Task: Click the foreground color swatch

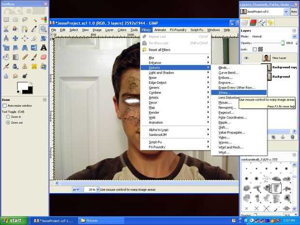Action: pyautogui.click(x=22, y=87)
